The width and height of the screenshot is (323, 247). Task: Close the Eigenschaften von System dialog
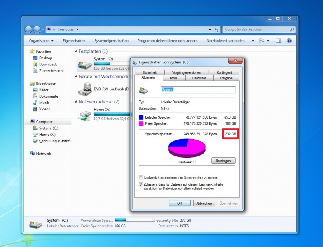click(x=235, y=61)
